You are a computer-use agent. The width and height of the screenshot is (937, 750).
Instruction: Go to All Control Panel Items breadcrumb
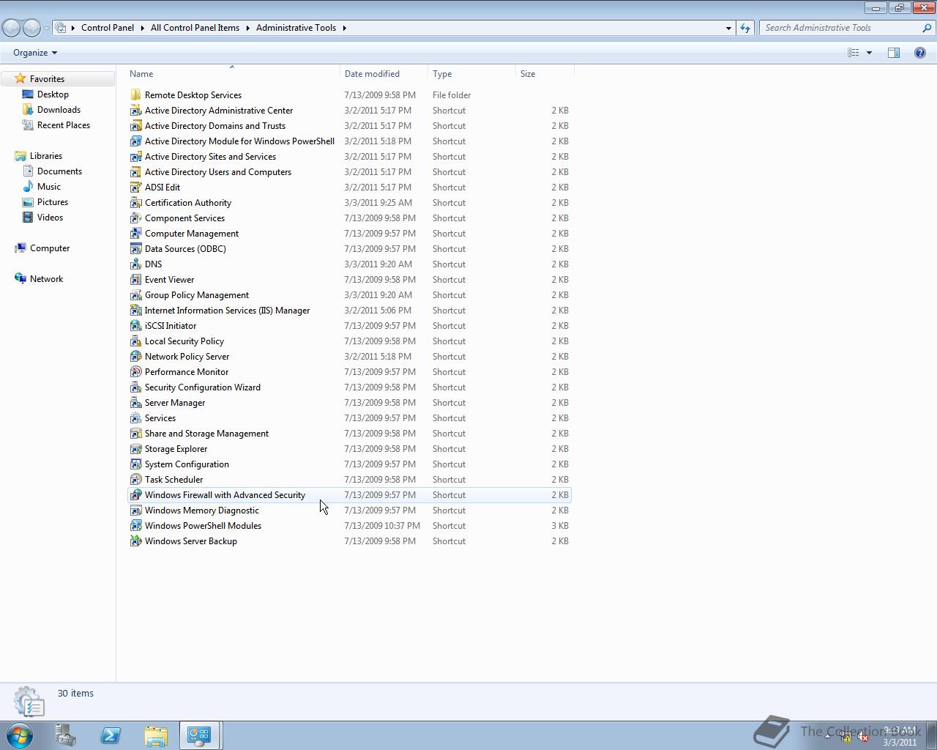tap(195, 28)
